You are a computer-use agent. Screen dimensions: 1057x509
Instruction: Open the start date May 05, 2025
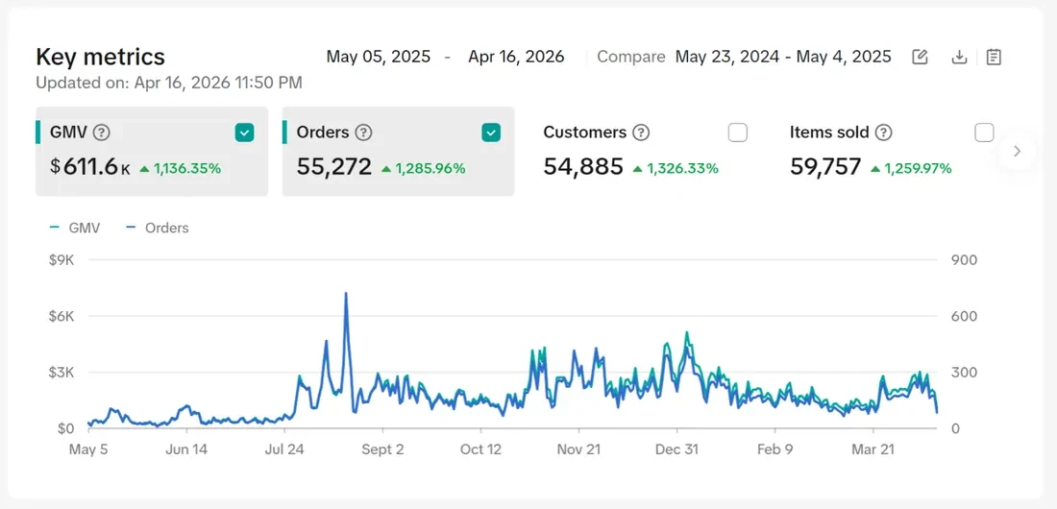(x=379, y=57)
